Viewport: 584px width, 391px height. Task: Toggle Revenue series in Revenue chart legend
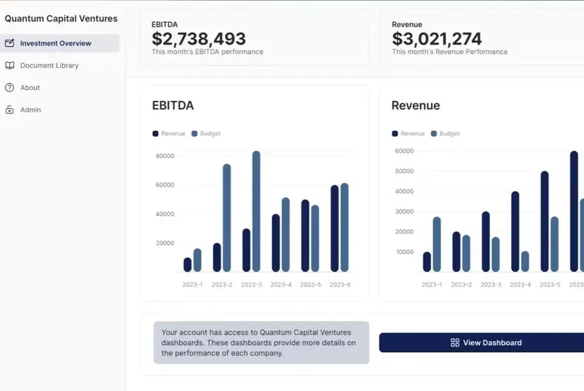pos(408,134)
